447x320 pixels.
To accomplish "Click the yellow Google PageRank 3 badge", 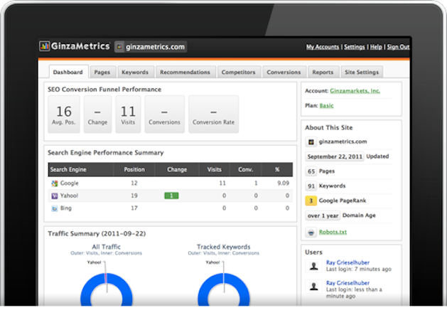I will [x=311, y=201].
